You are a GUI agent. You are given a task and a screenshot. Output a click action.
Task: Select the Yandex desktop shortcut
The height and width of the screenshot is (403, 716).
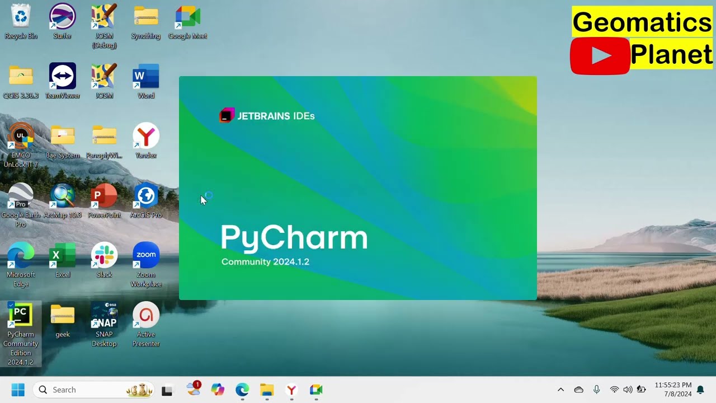[146, 141]
